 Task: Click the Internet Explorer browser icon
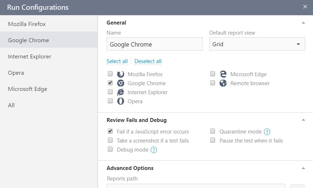(120, 92)
